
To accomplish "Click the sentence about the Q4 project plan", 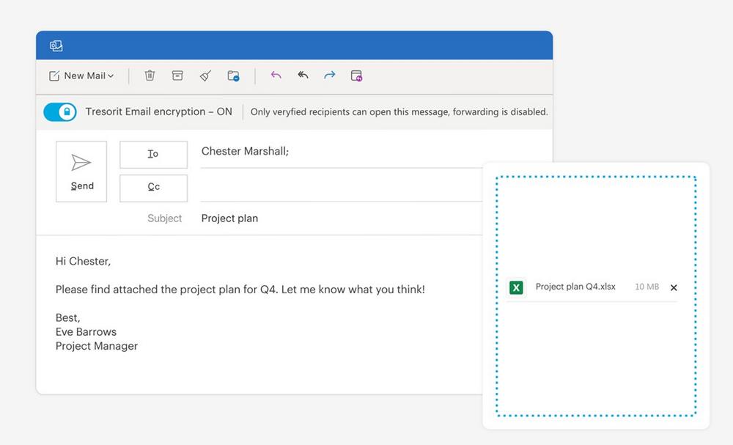I will [240, 290].
